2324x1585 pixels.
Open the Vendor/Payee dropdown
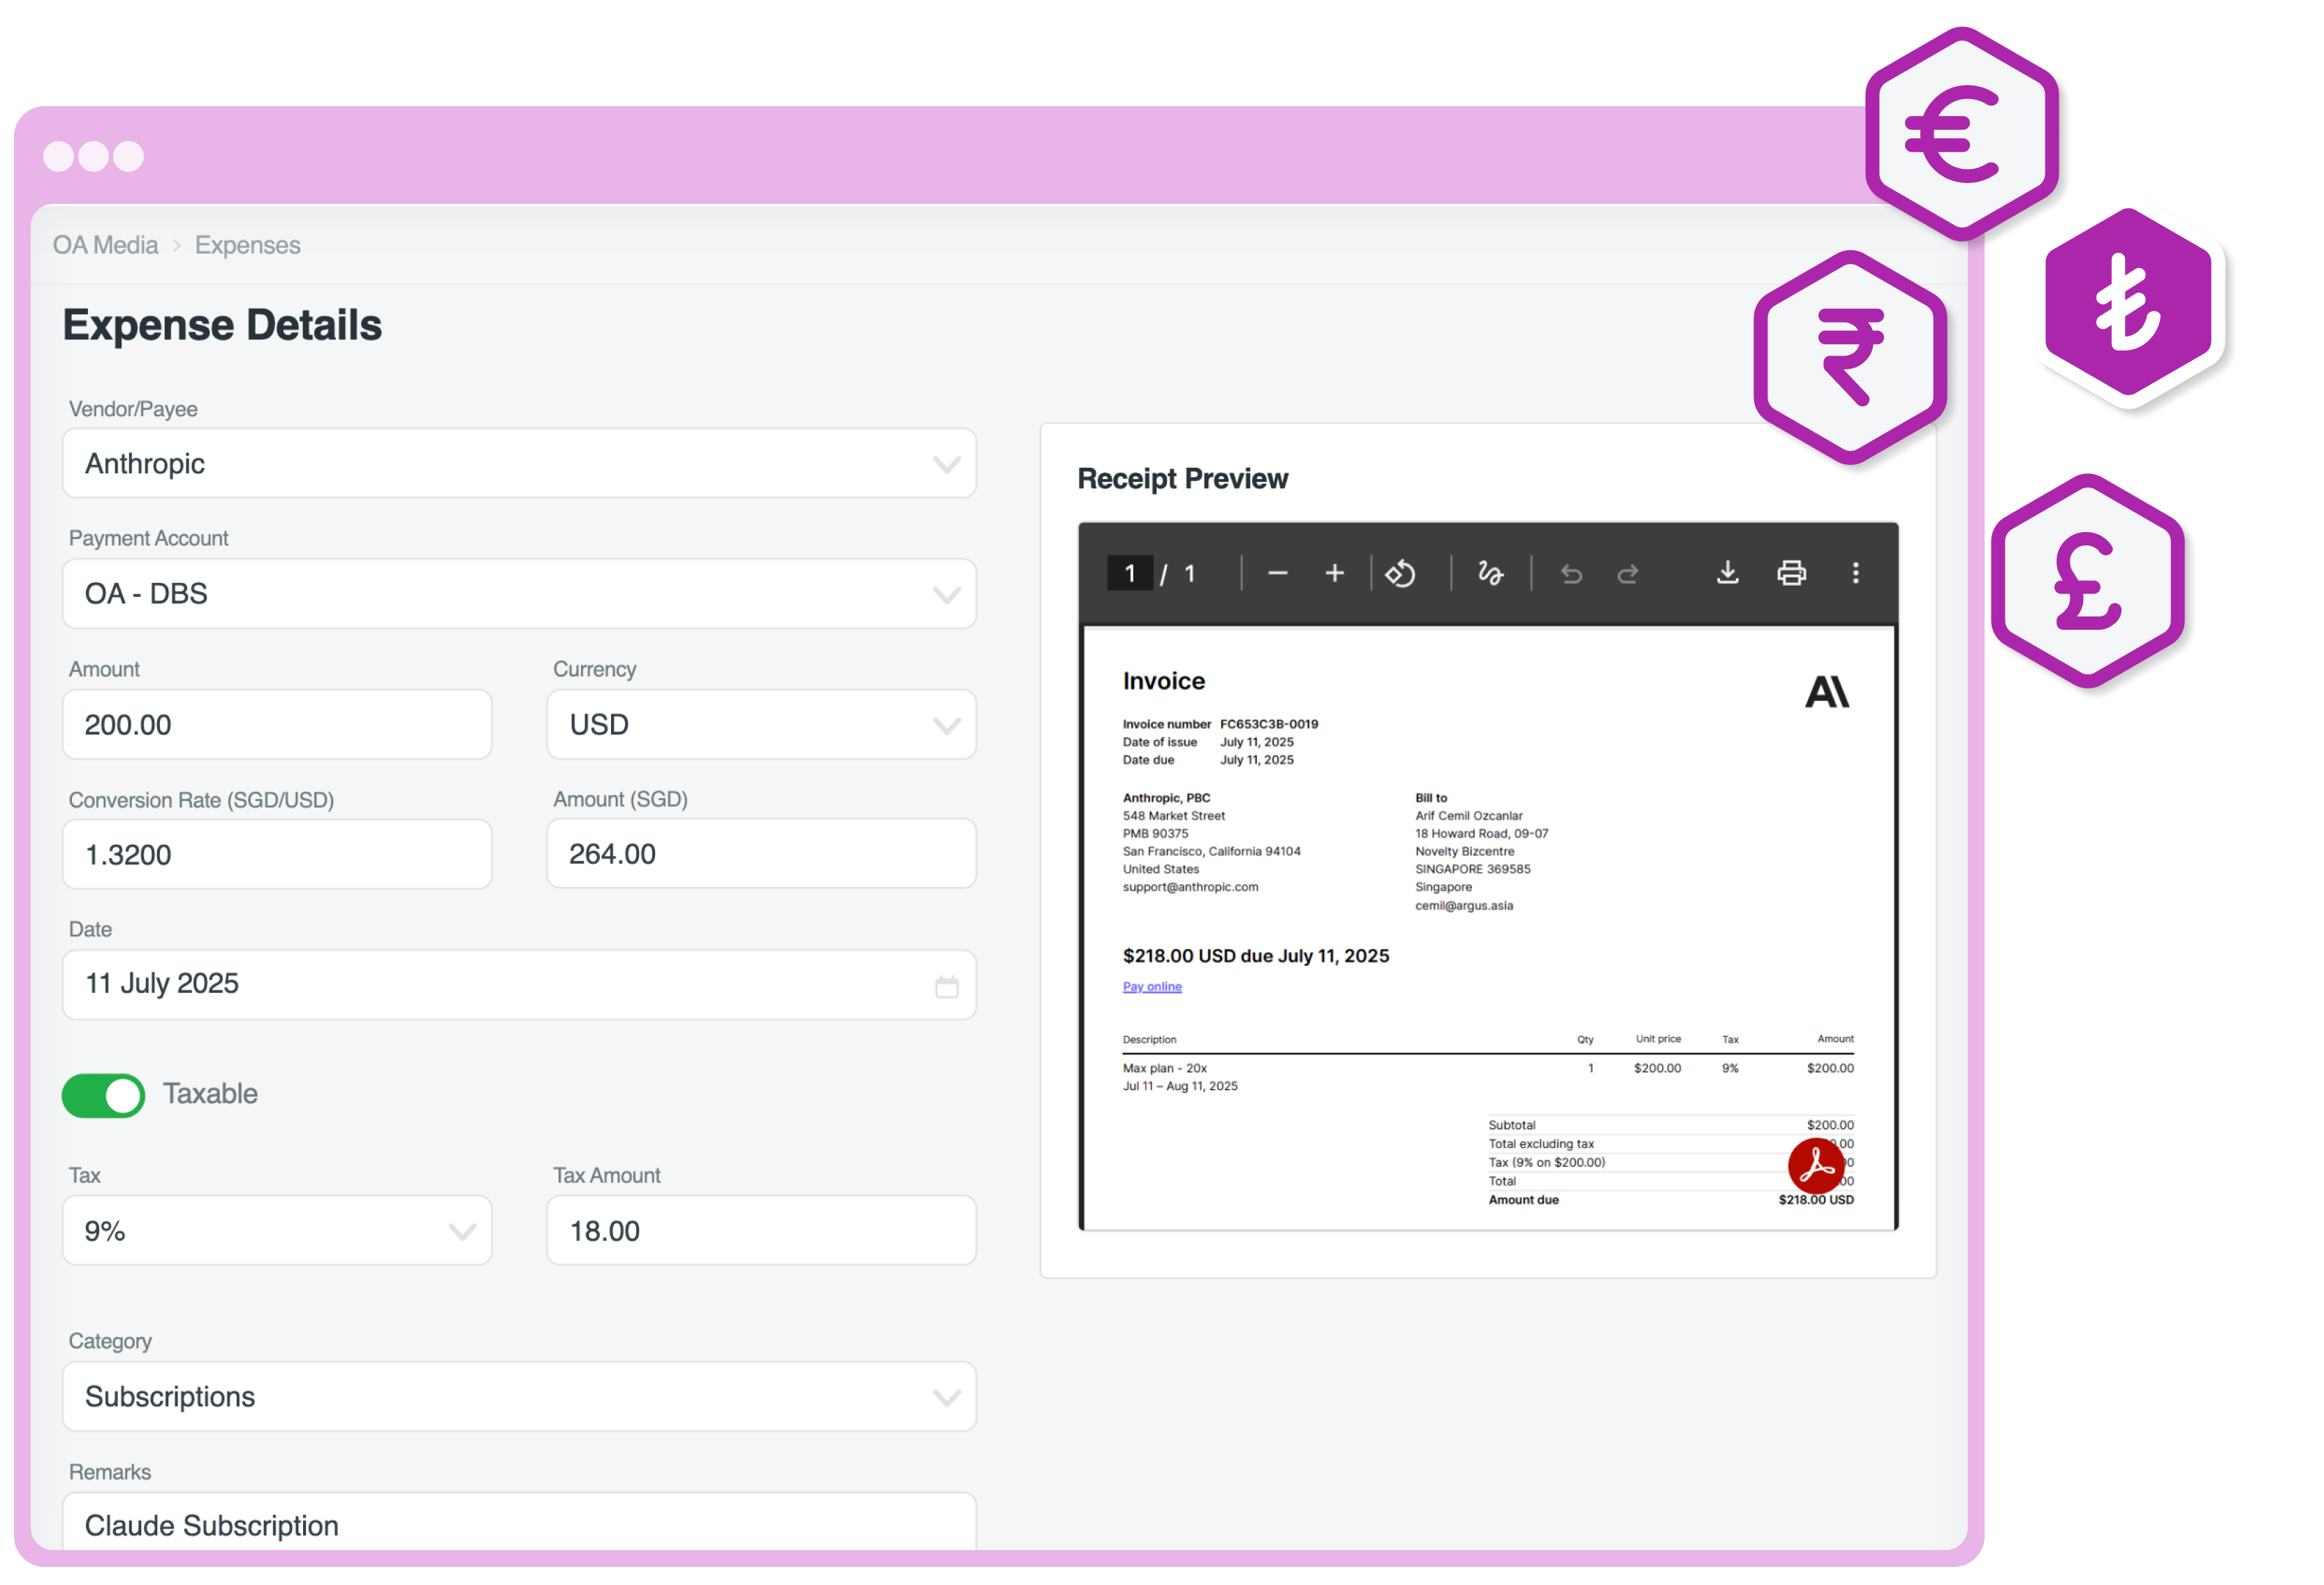[x=519, y=464]
